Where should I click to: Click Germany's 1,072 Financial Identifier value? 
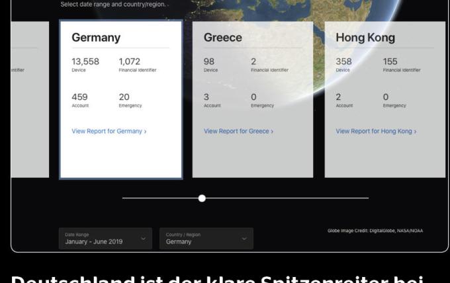(130, 61)
